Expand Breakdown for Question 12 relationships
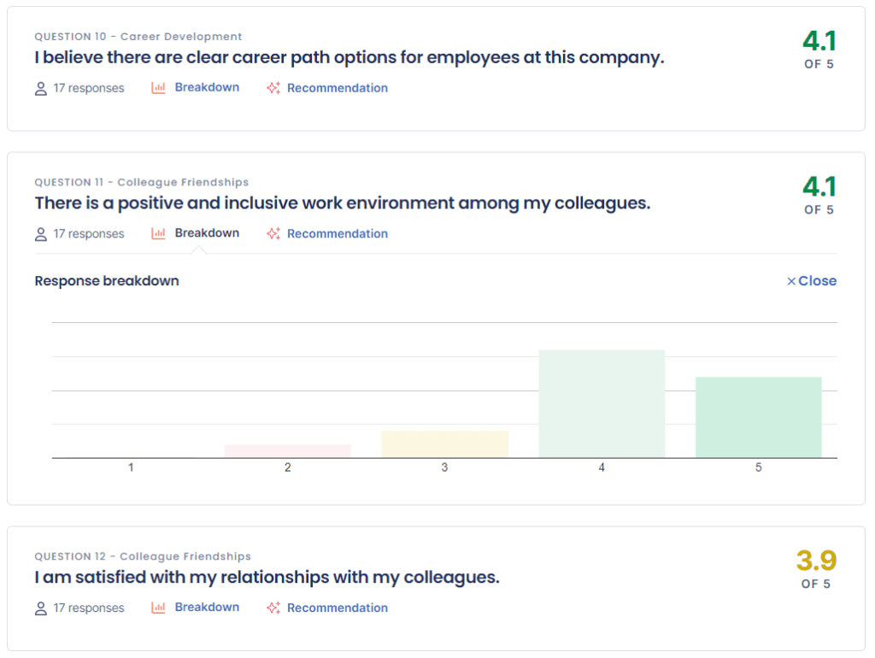The width and height of the screenshot is (875, 658). tap(207, 607)
